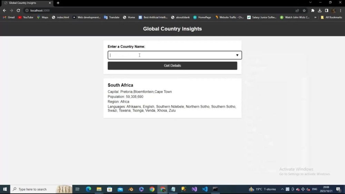Open the Chrome profile avatar
Viewport: 345px width, 194px height.
pyautogui.click(x=334, y=10)
